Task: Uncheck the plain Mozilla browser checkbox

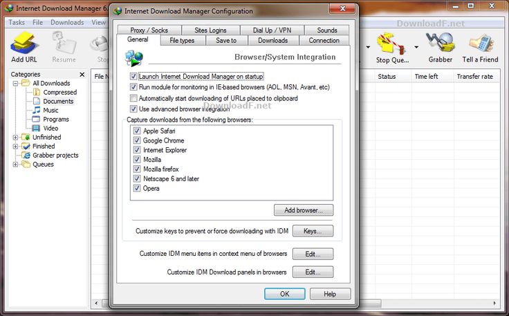Action: pos(137,159)
